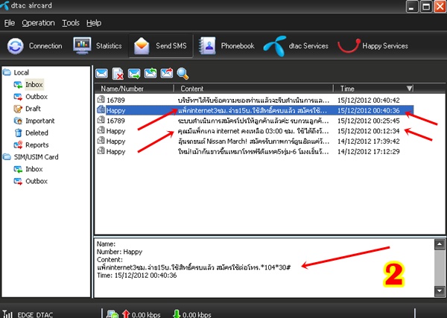Open the File menu
Screen dimensions: 447x318
coord(10,23)
